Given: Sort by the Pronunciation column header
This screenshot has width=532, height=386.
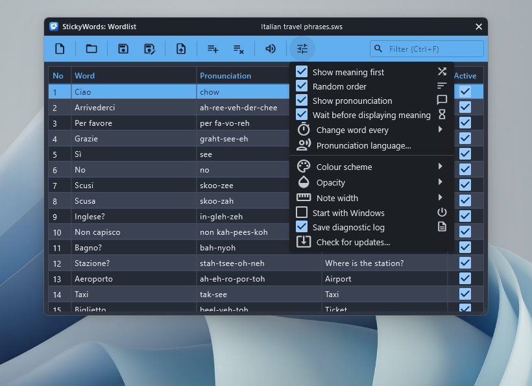Looking at the screenshot, I should click(x=243, y=75).
